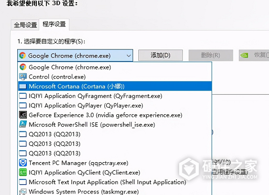The height and width of the screenshot is (195, 269).
Task: Choose Control (control.exe) list entry
Action: click(x=115, y=77)
